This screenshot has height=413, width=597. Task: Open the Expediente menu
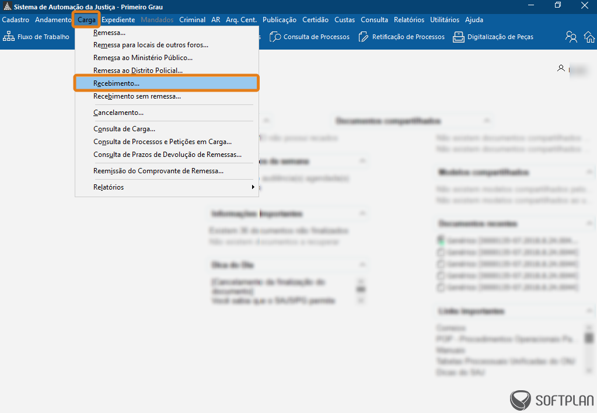click(x=118, y=19)
